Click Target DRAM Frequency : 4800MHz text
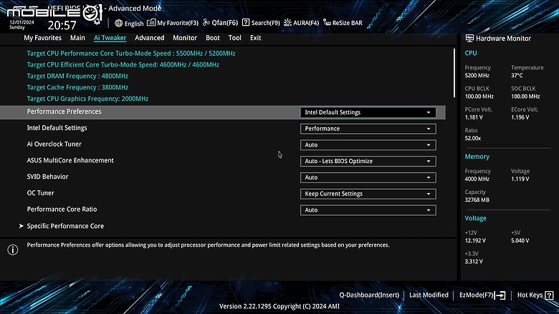Image resolution: width=559 pixels, height=314 pixels. pos(77,76)
